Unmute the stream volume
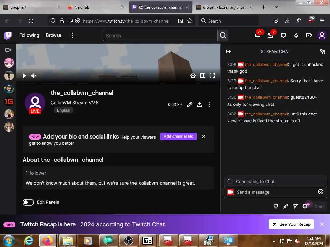330x247 pixels. tap(34, 76)
